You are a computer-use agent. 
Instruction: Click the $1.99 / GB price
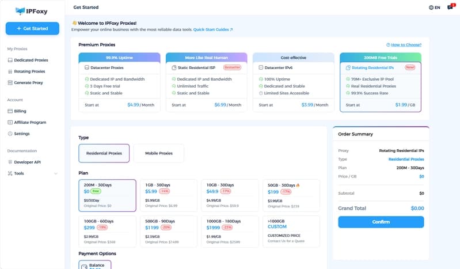(405, 105)
